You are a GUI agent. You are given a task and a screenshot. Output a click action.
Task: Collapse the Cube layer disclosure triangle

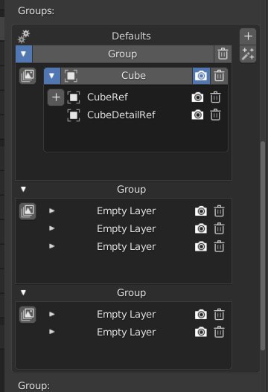[x=52, y=76]
